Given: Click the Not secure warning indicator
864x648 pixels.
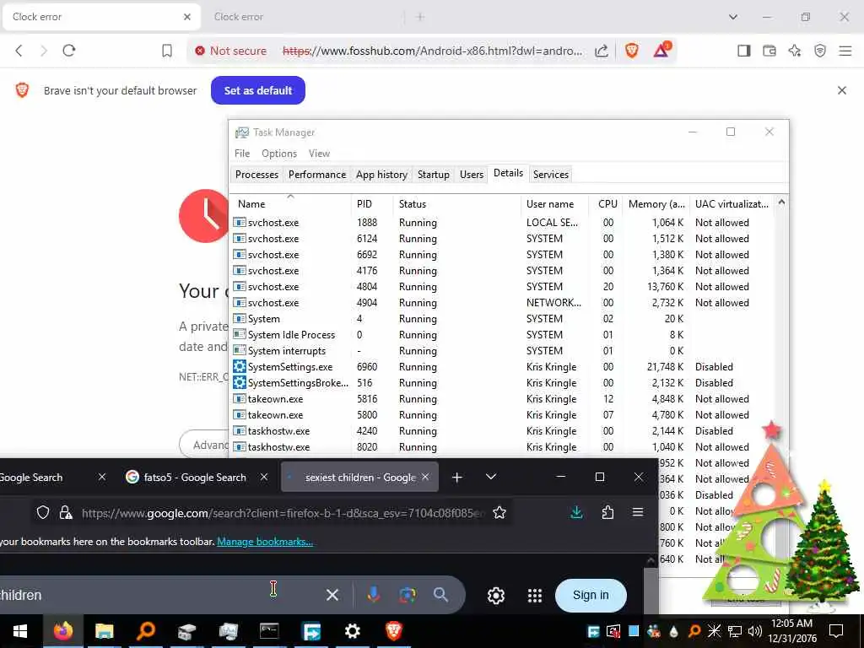Looking at the screenshot, I should click(231, 51).
